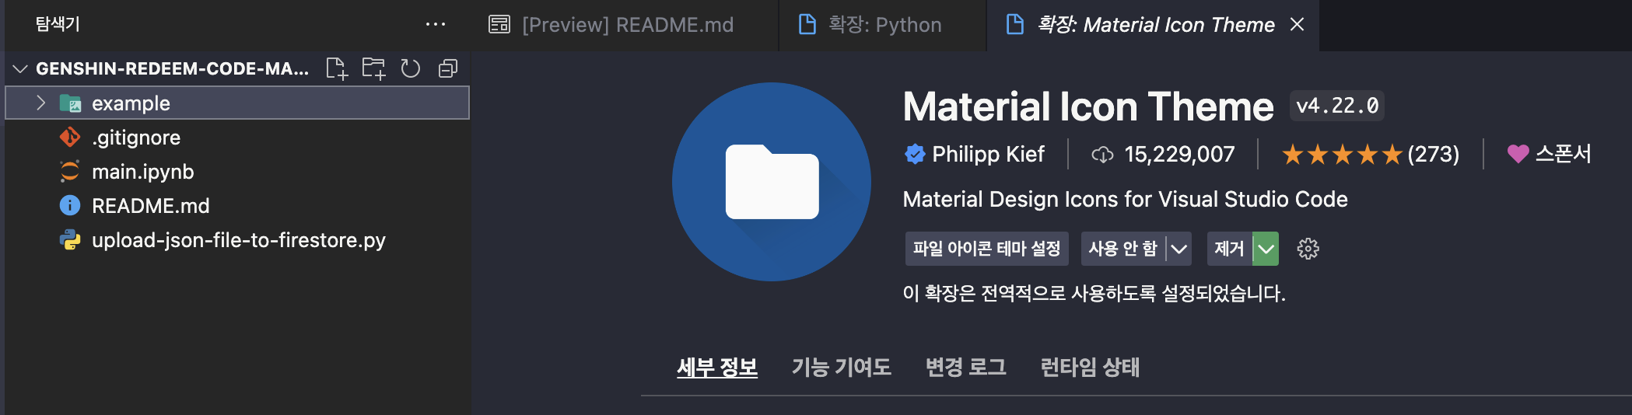This screenshot has width=1632, height=415.
Task: Refresh the explorer file tree
Action: point(411,68)
